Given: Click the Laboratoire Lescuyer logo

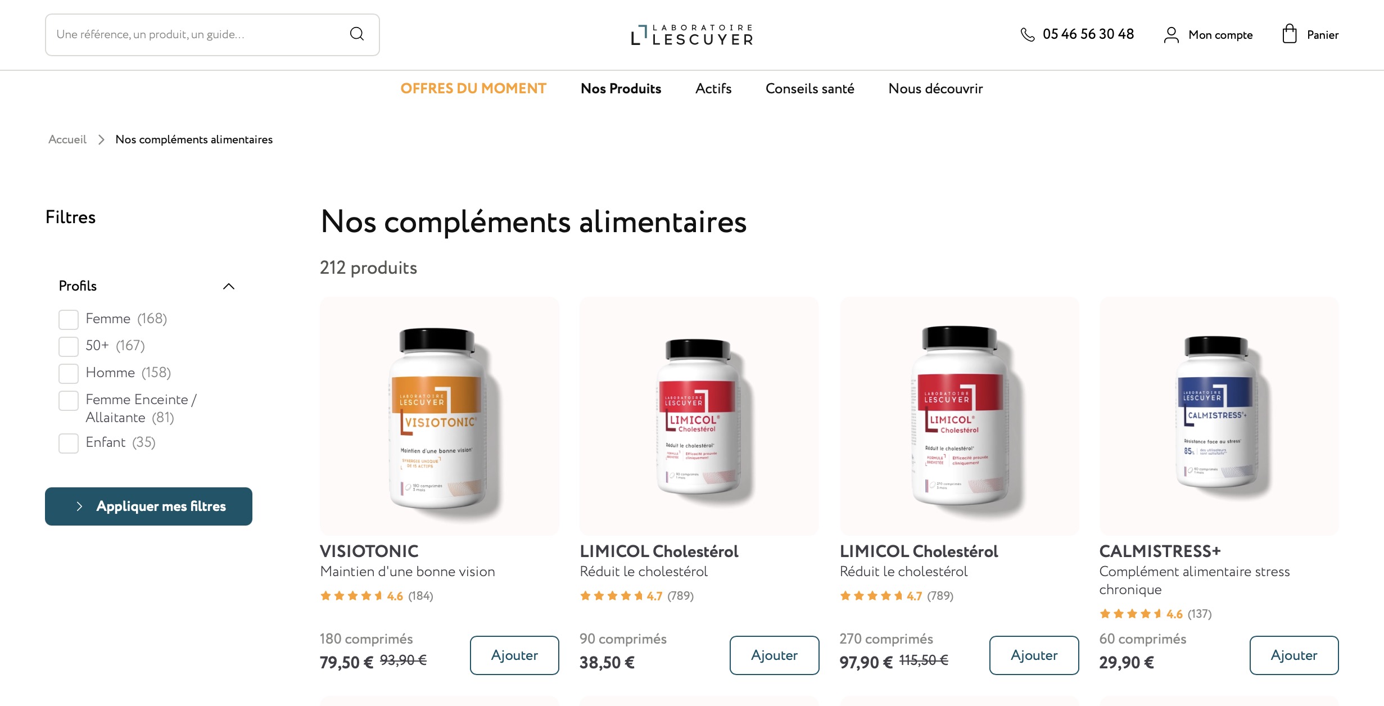Looking at the screenshot, I should click(692, 35).
